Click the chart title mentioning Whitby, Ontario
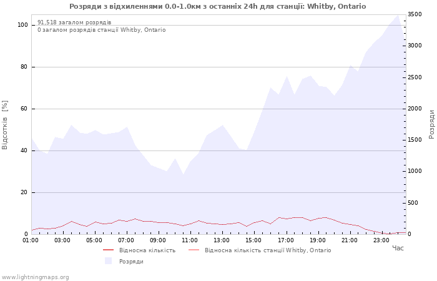This screenshot has width=437, height=281. pos(218,6)
